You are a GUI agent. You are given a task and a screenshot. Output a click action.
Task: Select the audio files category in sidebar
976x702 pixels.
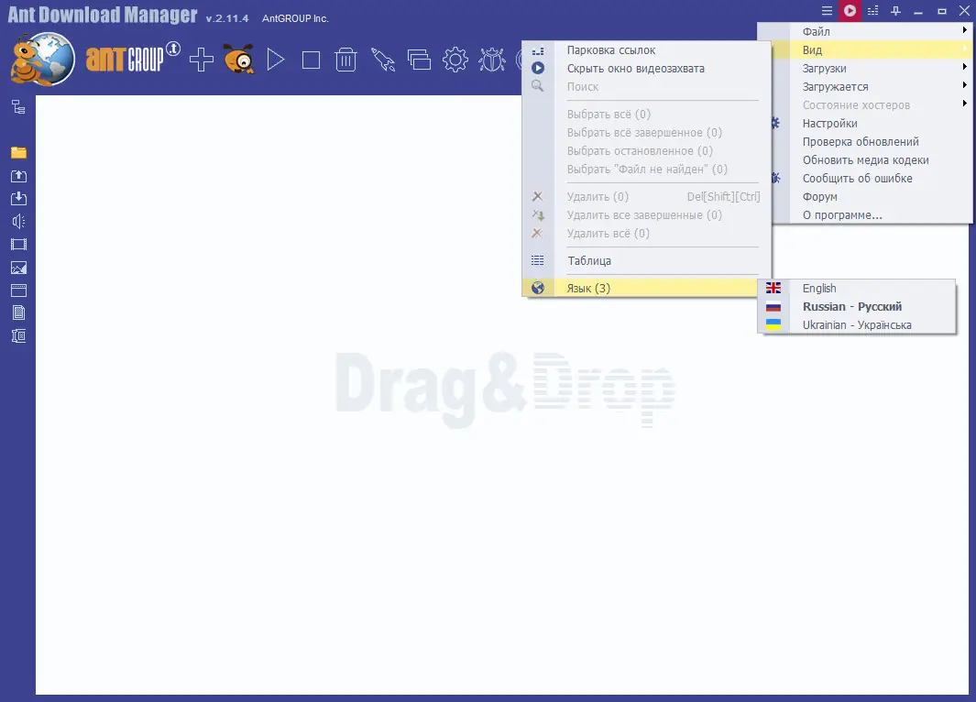(16, 221)
